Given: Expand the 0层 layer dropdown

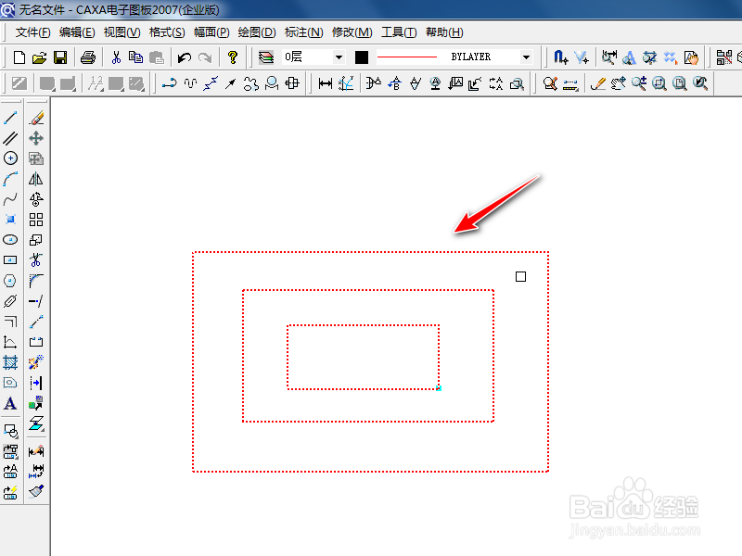Looking at the screenshot, I should pos(339,57).
